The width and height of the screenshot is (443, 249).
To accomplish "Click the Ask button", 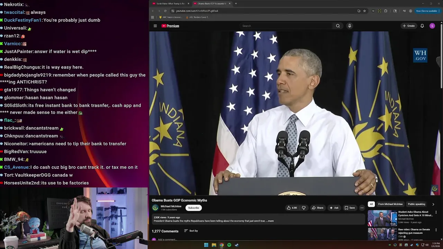I will (334, 208).
